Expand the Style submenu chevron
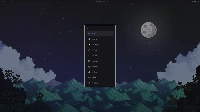Screen dimensions: 200x112 [x=112, y=50]
